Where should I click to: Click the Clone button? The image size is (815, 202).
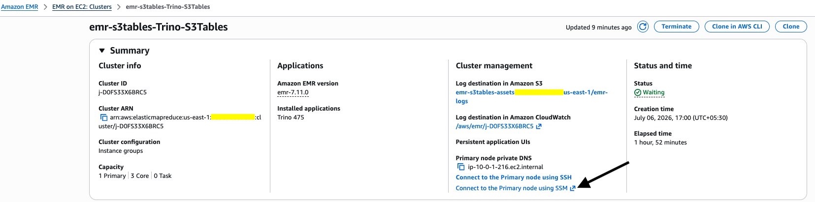point(791,27)
